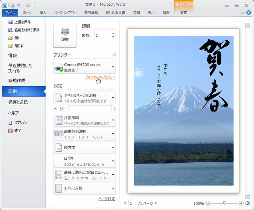Click the zoom-to-page icon at bottom right
This screenshot has height=210, width=254.
(x=248, y=203)
